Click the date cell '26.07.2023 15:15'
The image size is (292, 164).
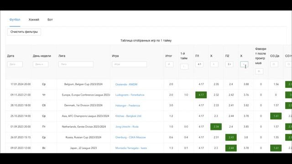click(x=21, y=137)
